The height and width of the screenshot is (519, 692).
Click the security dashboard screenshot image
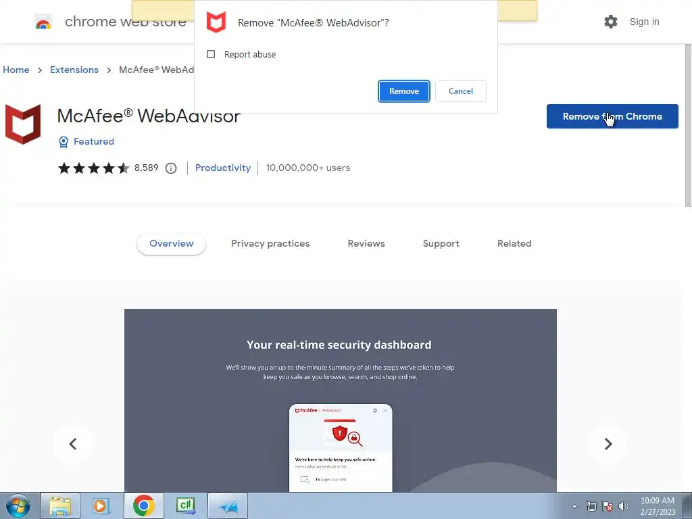pyautogui.click(x=341, y=400)
